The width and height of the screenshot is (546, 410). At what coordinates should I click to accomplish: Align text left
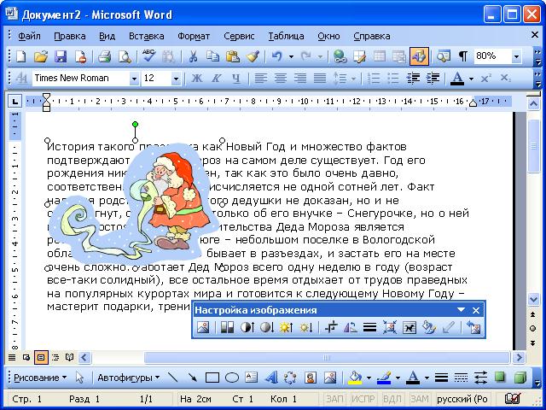(260, 79)
